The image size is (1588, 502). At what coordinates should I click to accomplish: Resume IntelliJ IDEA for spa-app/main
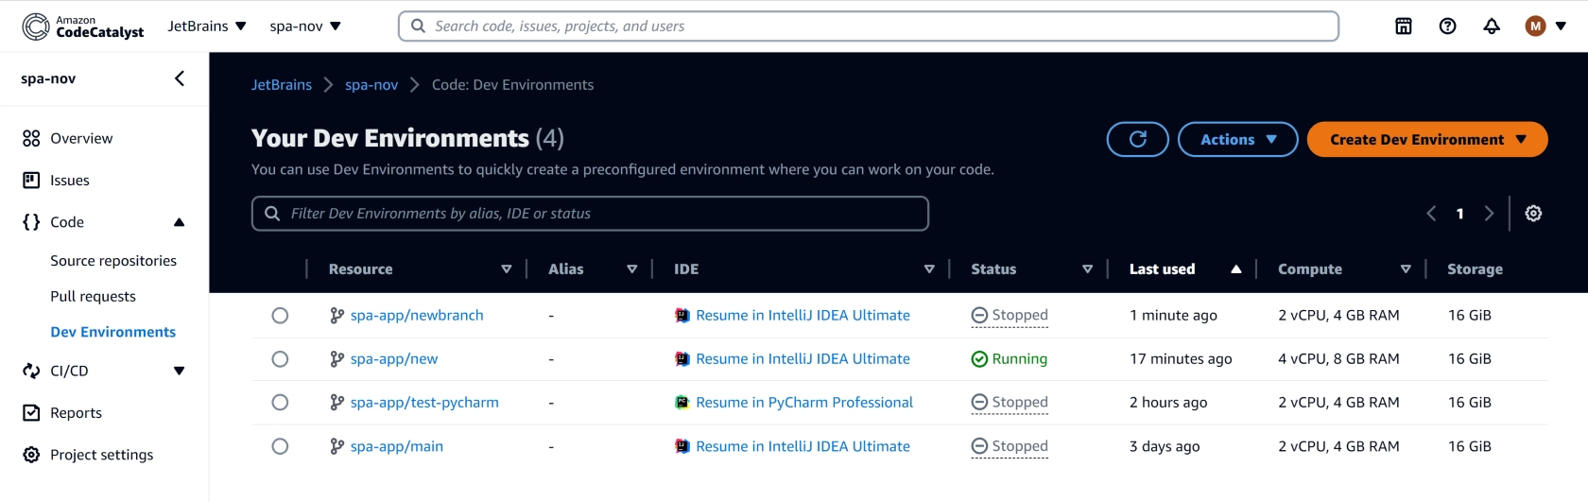tap(803, 446)
